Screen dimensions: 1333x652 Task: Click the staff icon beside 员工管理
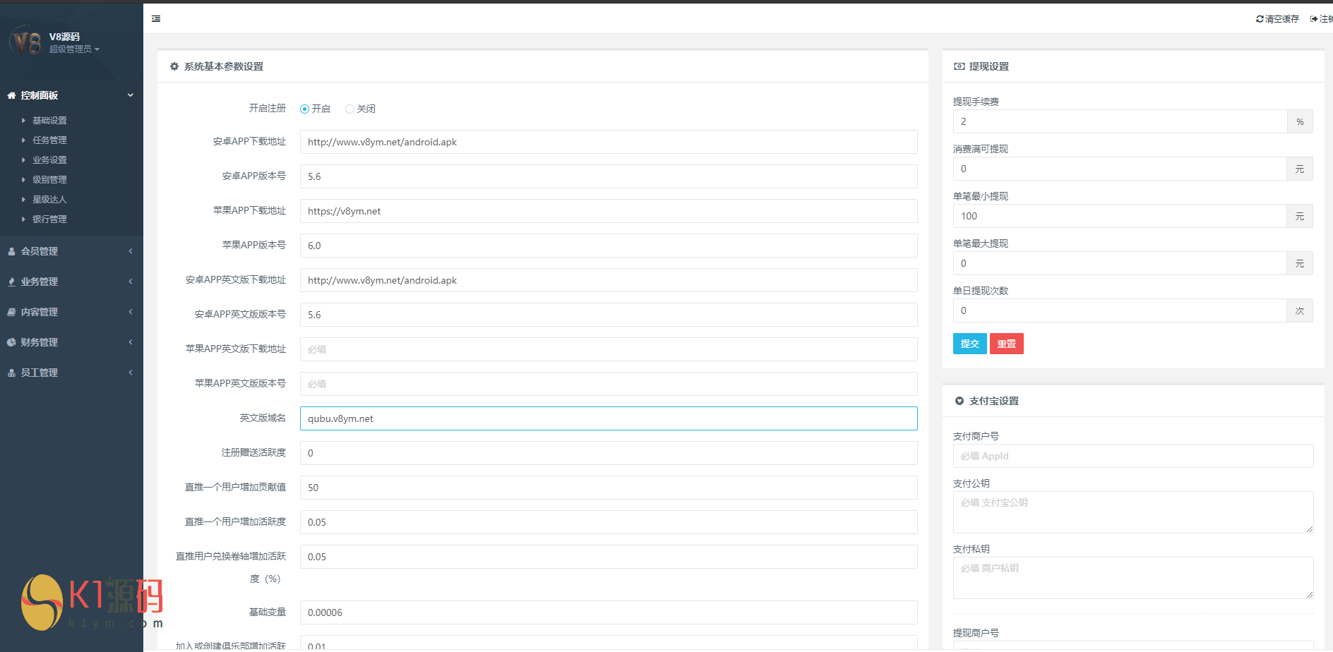click(x=11, y=373)
